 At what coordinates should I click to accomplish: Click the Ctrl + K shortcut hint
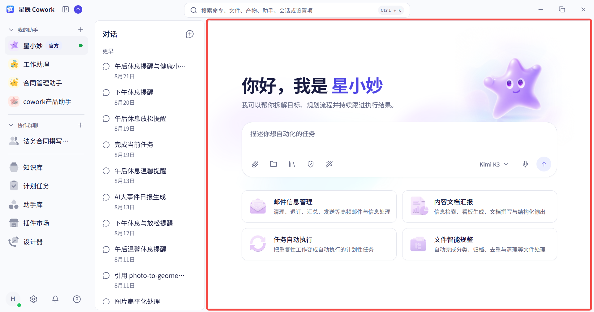coord(391,11)
